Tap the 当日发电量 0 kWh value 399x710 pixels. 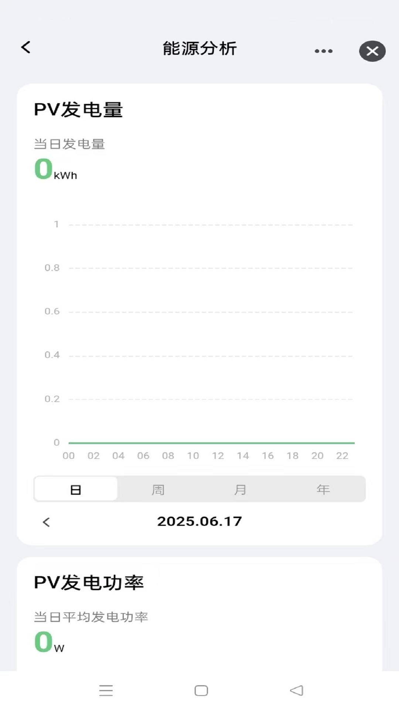click(55, 169)
